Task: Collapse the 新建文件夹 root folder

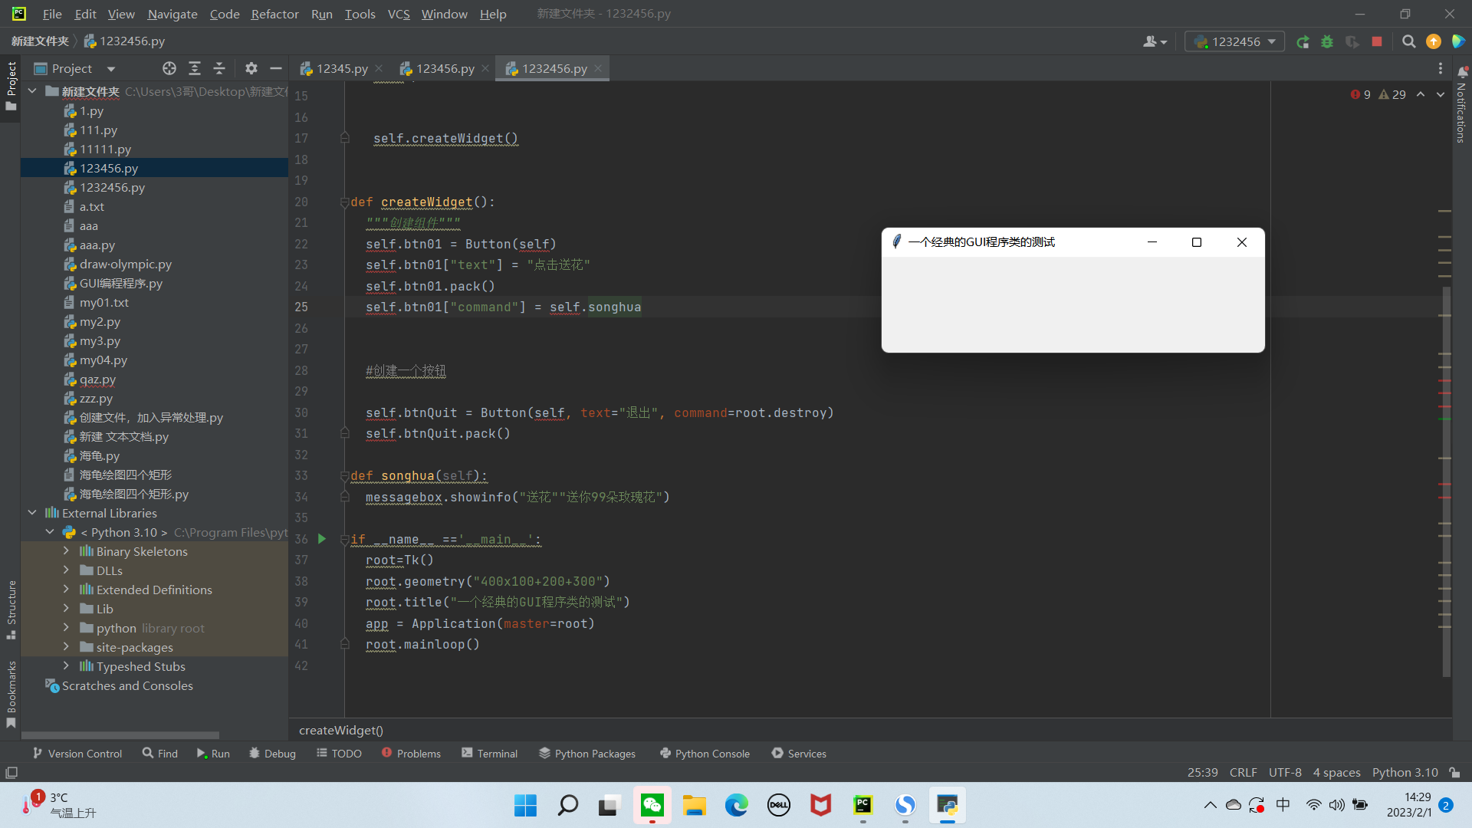Action: pos(32,91)
